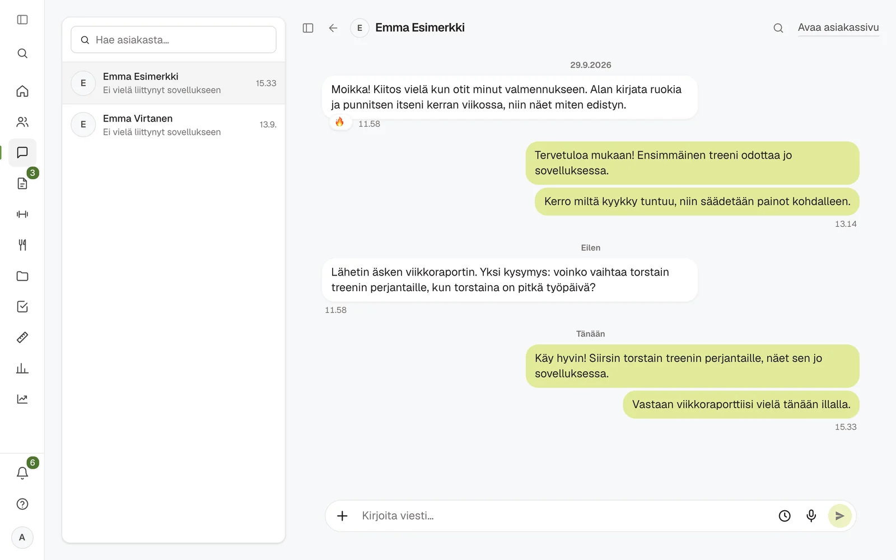The width and height of the screenshot is (896, 560).
Task: Click the Avaa asiakassivu link
Action: (838, 27)
